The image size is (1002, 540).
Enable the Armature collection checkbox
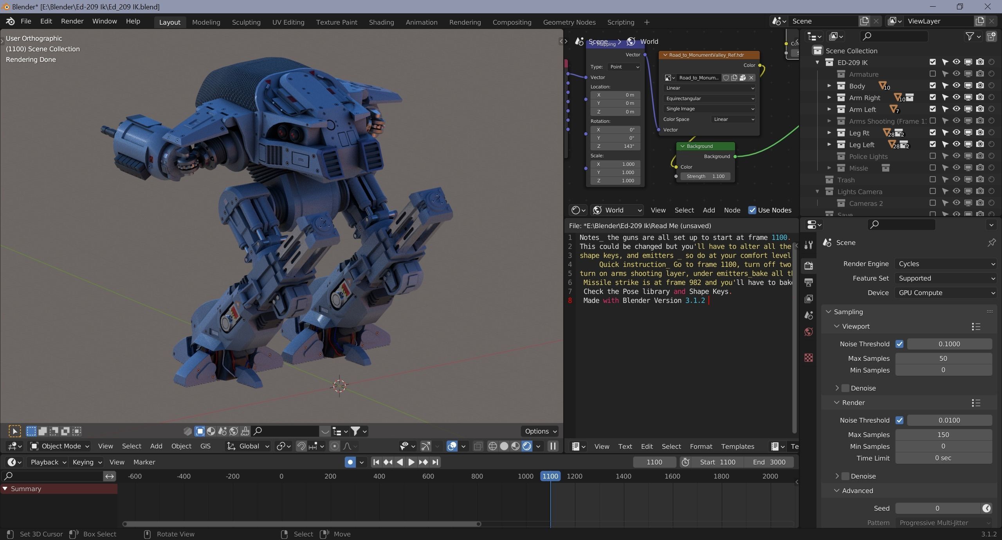[933, 74]
